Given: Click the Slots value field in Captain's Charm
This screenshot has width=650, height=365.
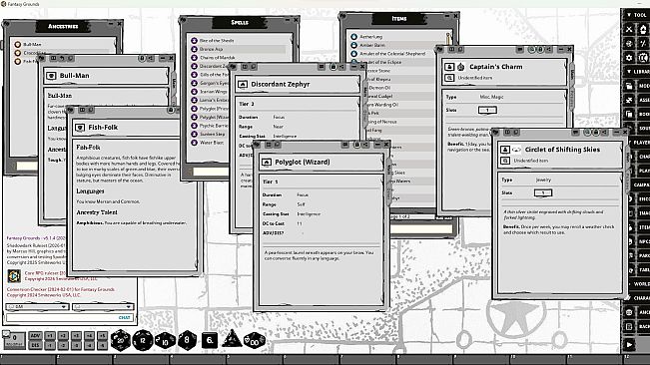Looking at the screenshot, I should coord(487,110).
